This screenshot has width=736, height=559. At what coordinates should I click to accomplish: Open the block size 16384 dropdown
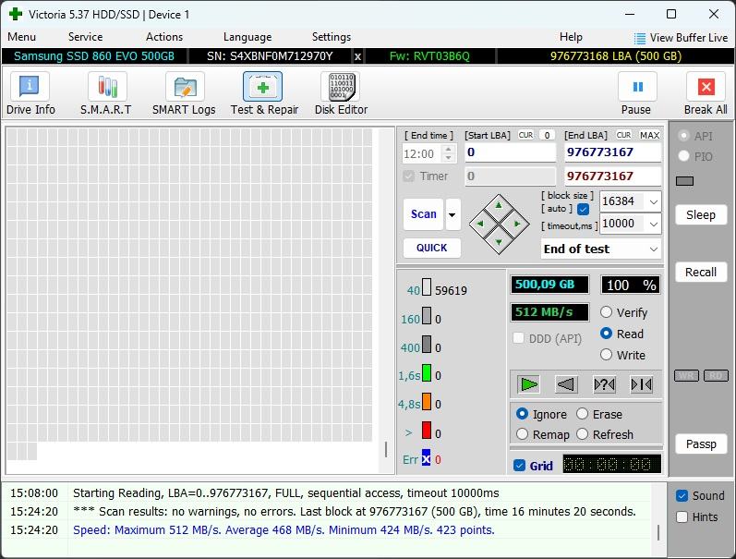coord(654,202)
